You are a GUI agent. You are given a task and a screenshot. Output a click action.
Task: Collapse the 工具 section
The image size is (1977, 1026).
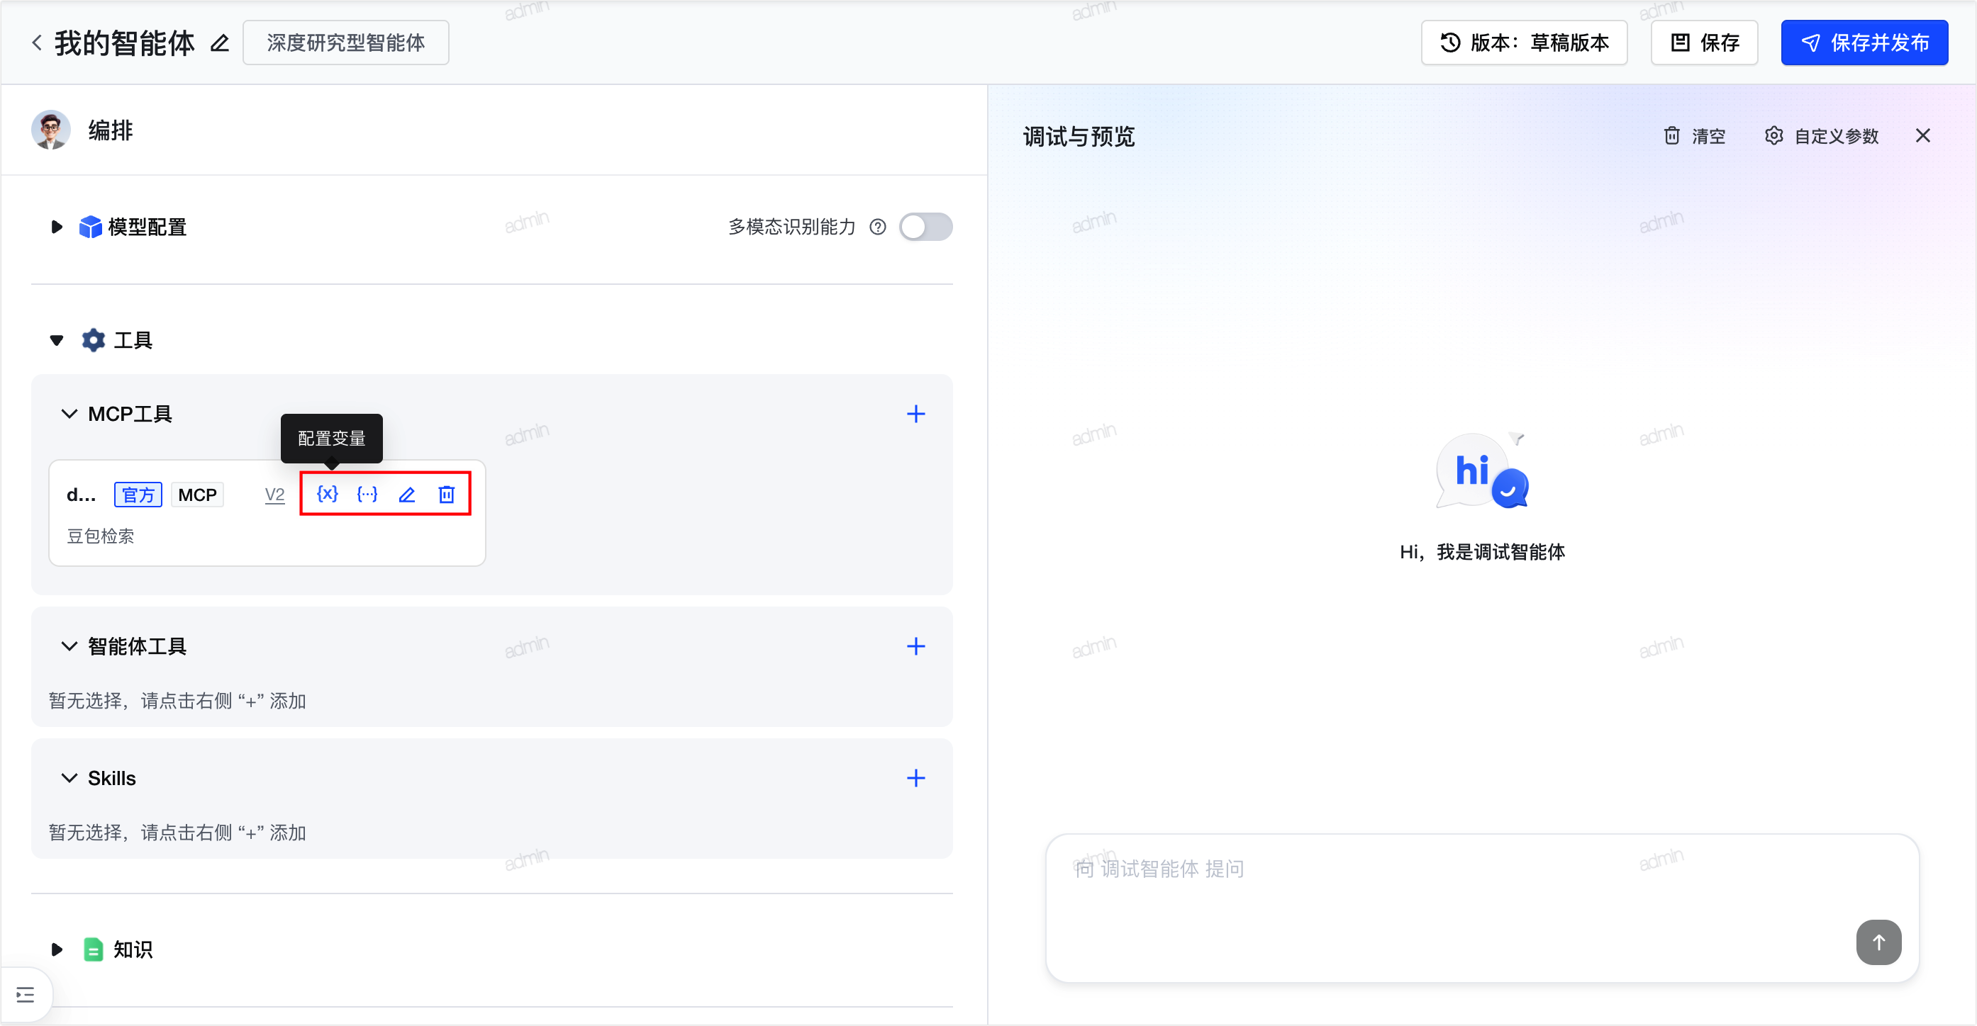(x=56, y=341)
